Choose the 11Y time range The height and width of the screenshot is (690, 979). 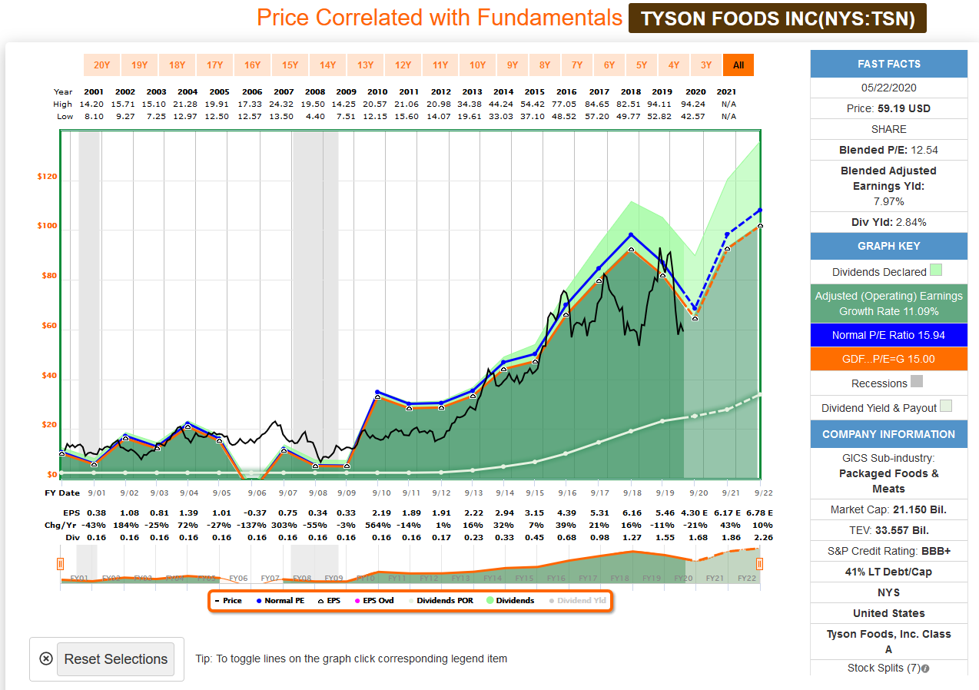point(440,65)
